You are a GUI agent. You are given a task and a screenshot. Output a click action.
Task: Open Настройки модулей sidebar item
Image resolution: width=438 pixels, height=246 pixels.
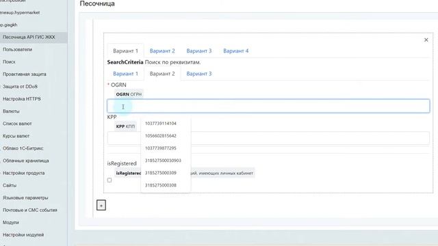point(23,235)
